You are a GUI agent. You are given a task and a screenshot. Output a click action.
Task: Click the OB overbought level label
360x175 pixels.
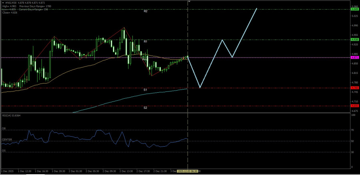click(4, 128)
